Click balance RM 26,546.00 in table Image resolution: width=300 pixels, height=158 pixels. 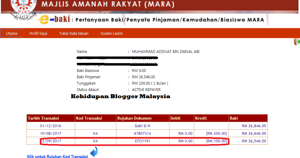pos(254,141)
